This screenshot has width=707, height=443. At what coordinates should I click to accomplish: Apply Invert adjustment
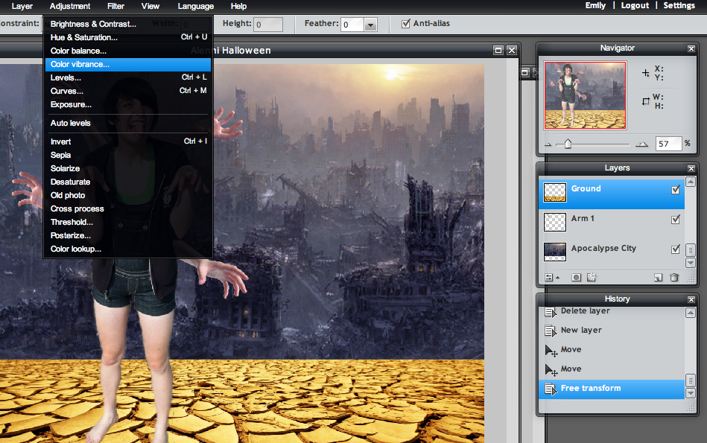128,141
